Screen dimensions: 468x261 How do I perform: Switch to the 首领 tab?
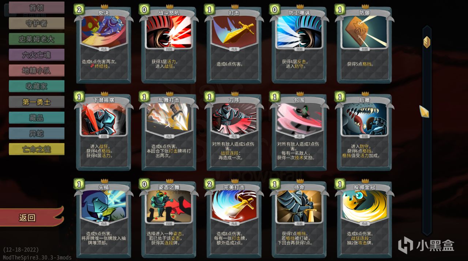coord(37,7)
